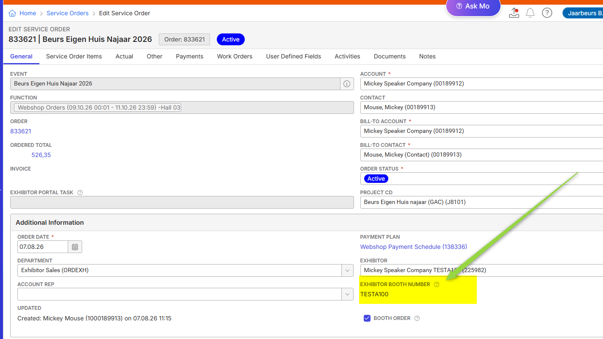Open the notifications bell
603x339 pixels.
click(x=530, y=13)
